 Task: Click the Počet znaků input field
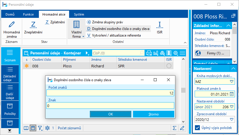tap(110, 93)
